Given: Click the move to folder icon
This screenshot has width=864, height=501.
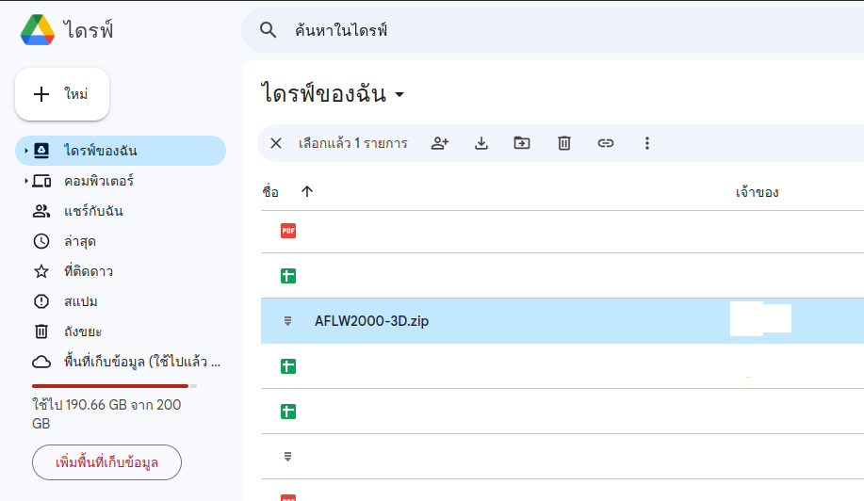Looking at the screenshot, I should point(522,143).
